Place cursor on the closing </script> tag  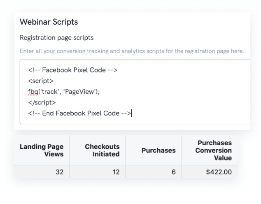[42, 102]
